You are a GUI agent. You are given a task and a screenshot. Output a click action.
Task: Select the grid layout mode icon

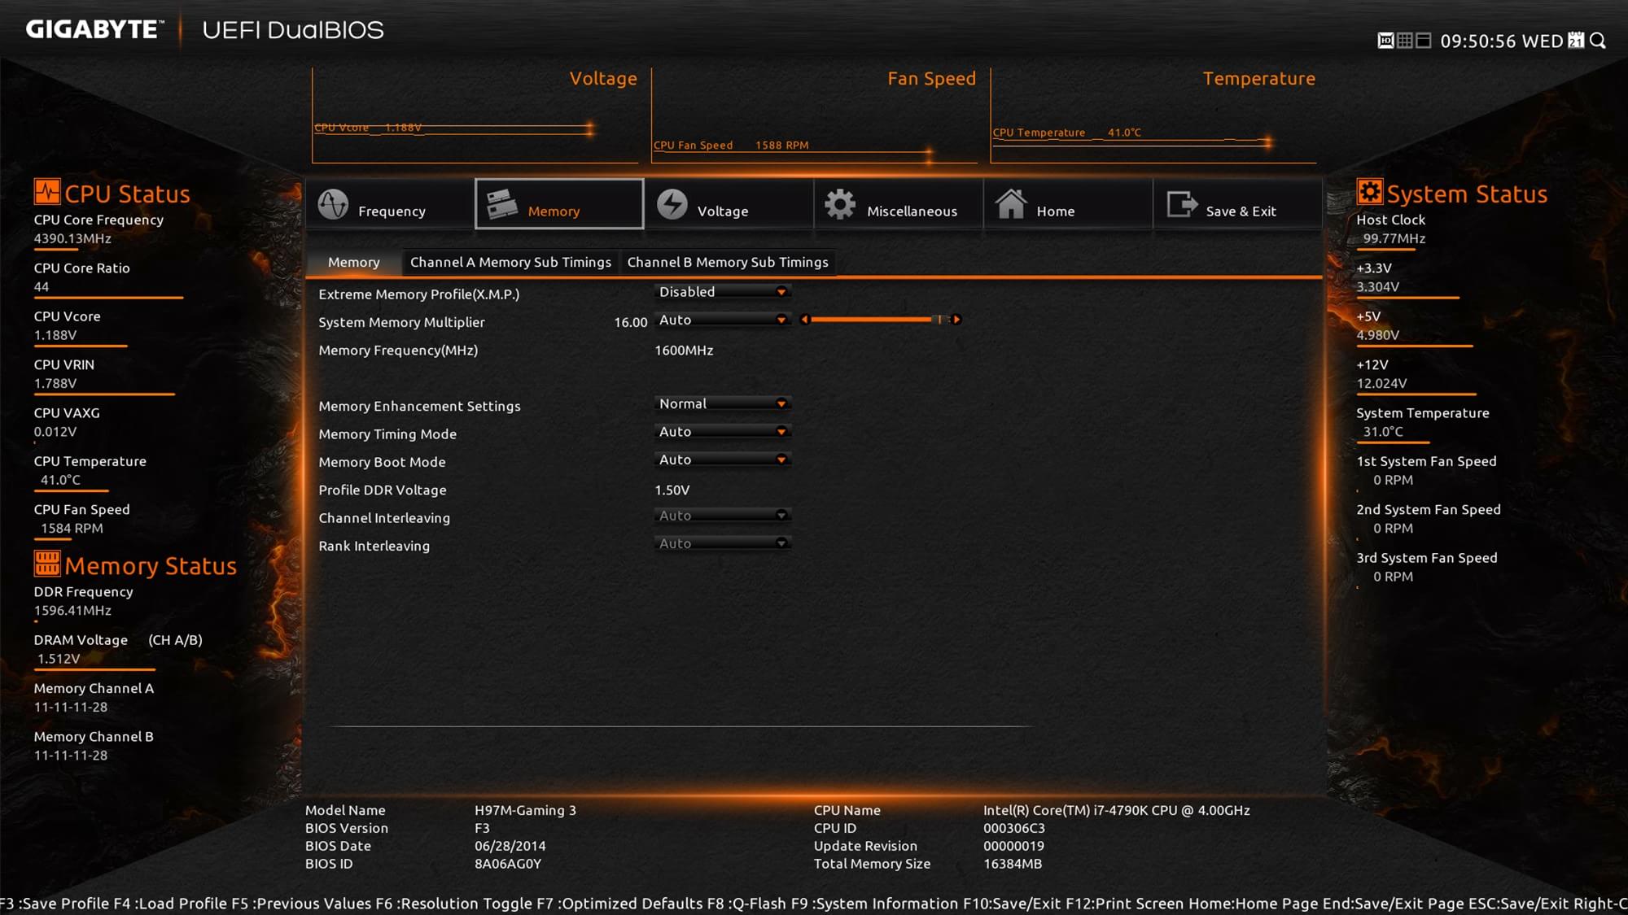[x=1404, y=41]
